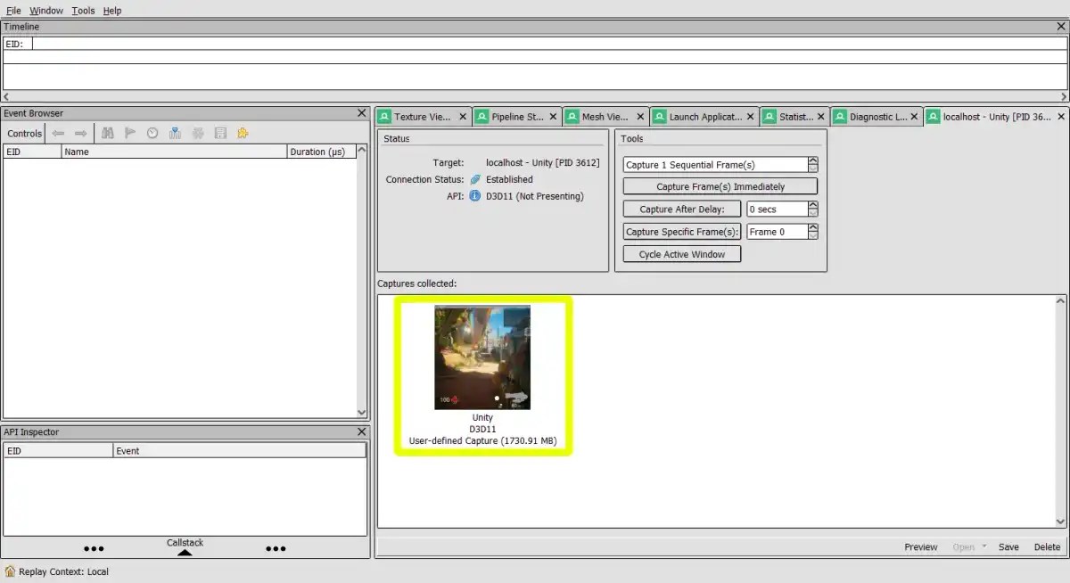Select the Find event binoculars icon
1070x583 pixels.
[108, 133]
